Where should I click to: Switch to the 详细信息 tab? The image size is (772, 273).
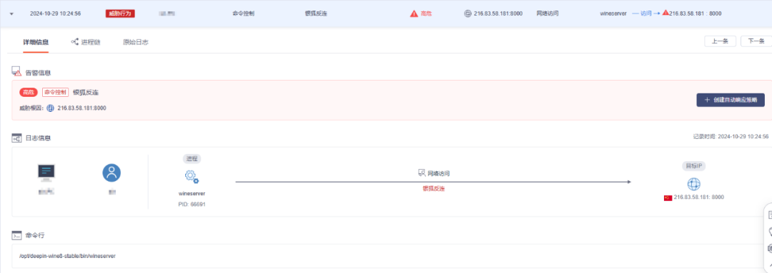click(x=36, y=42)
